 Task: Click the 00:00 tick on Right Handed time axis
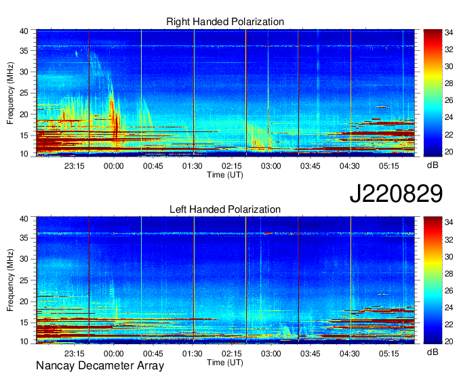(x=113, y=166)
